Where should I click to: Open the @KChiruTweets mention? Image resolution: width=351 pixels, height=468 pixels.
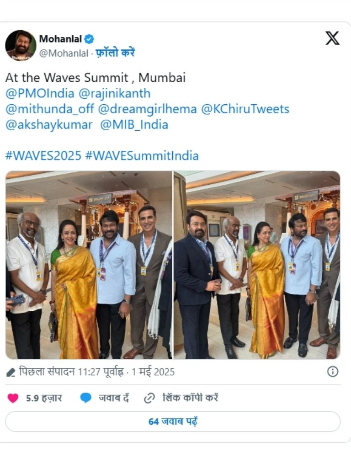(245, 109)
